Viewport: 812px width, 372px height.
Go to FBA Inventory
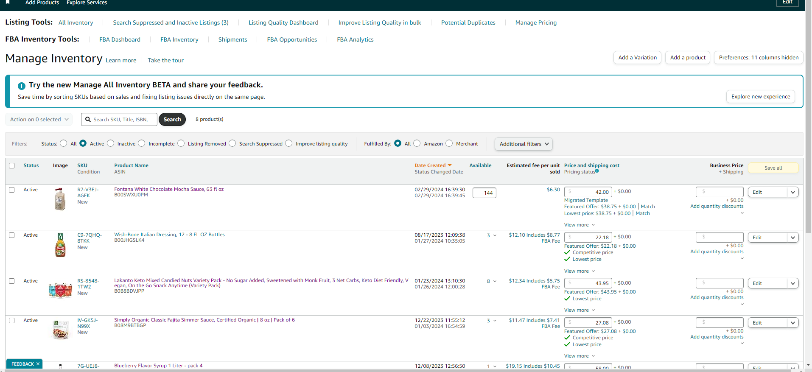click(179, 40)
